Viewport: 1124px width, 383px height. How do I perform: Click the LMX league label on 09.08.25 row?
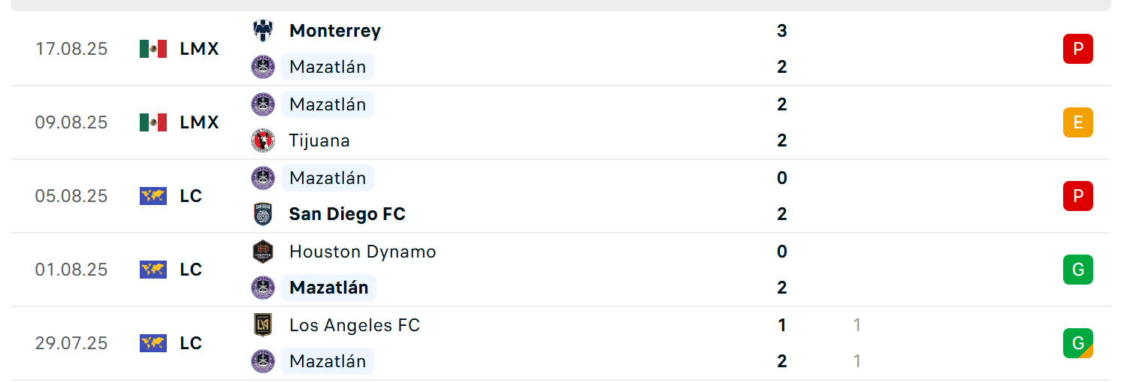click(200, 122)
